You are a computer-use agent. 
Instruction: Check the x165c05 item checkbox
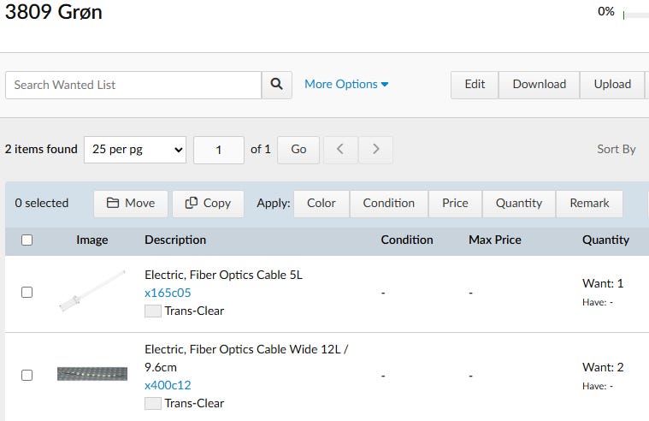point(27,292)
